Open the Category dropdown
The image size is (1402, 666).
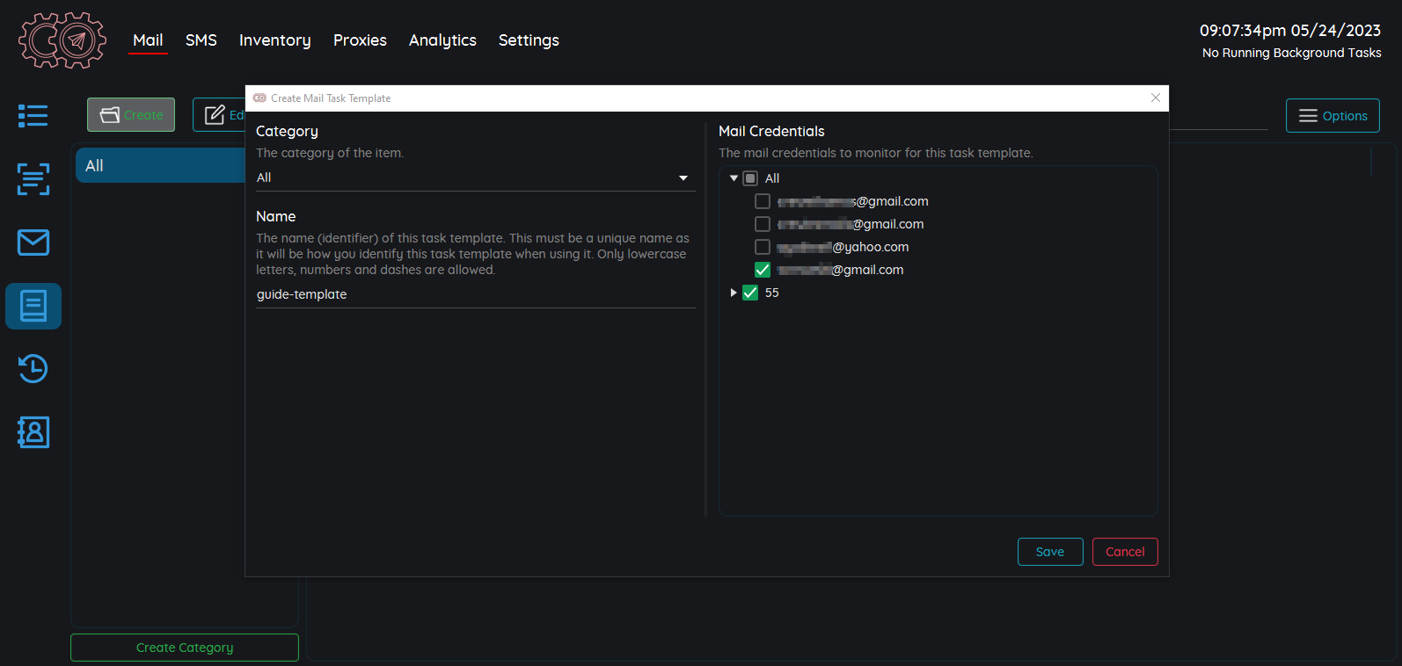[x=475, y=178]
